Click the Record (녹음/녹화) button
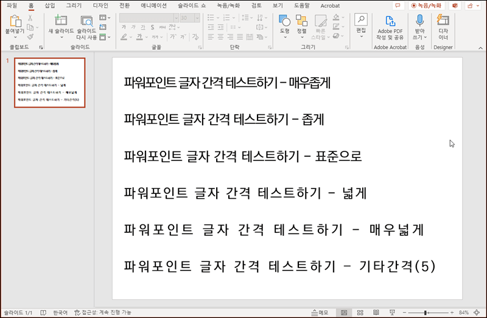The image size is (487, 318). click(x=427, y=5)
